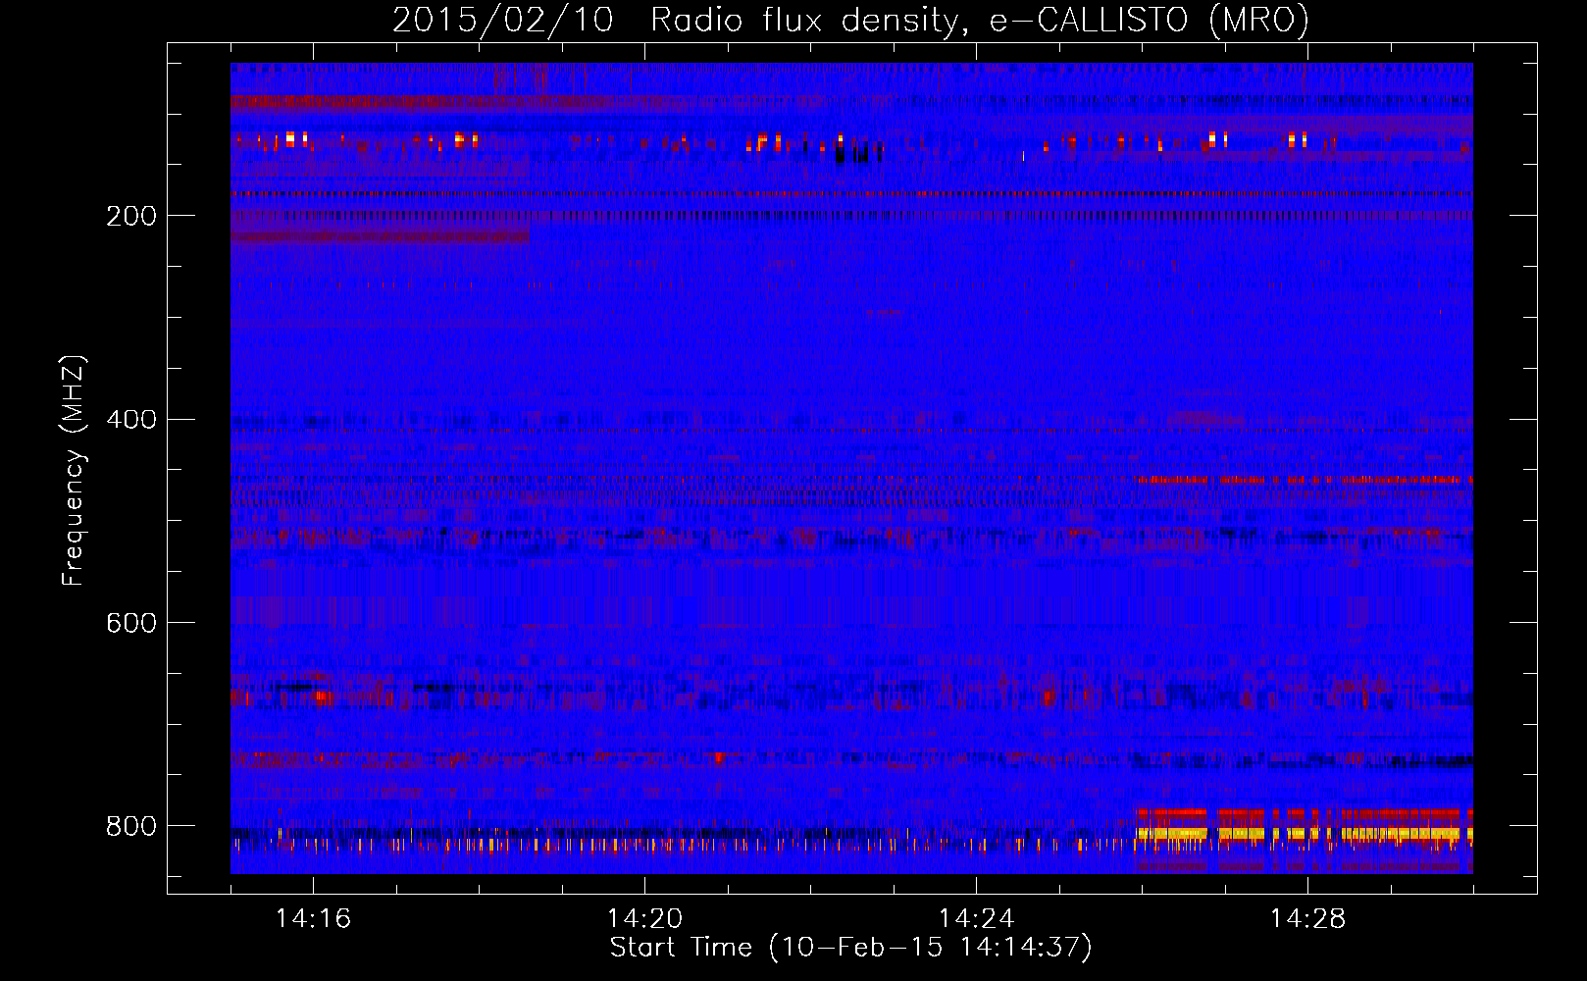Click the 200 frequency tick label

(x=131, y=216)
